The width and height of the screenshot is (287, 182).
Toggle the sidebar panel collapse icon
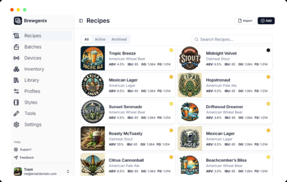[x=81, y=20]
